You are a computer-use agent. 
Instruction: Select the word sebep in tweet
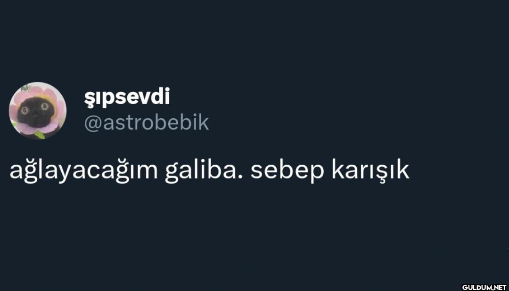point(287,170)
